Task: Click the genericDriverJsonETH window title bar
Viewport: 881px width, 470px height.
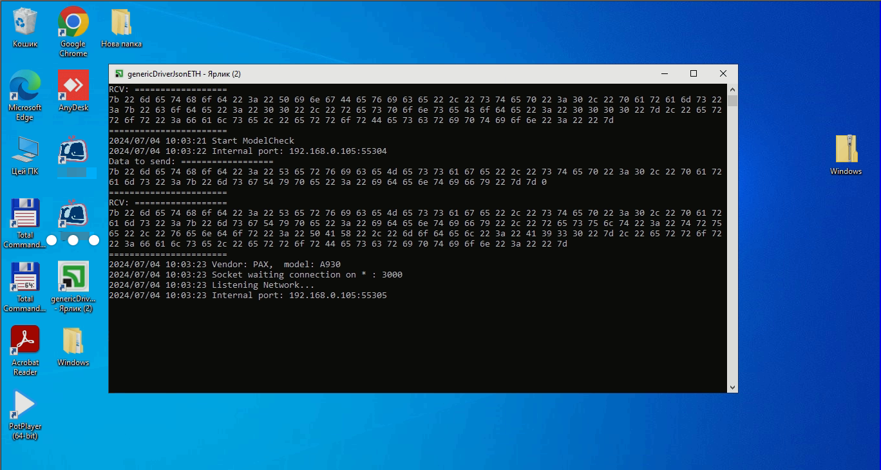Action: coord(386,74)
